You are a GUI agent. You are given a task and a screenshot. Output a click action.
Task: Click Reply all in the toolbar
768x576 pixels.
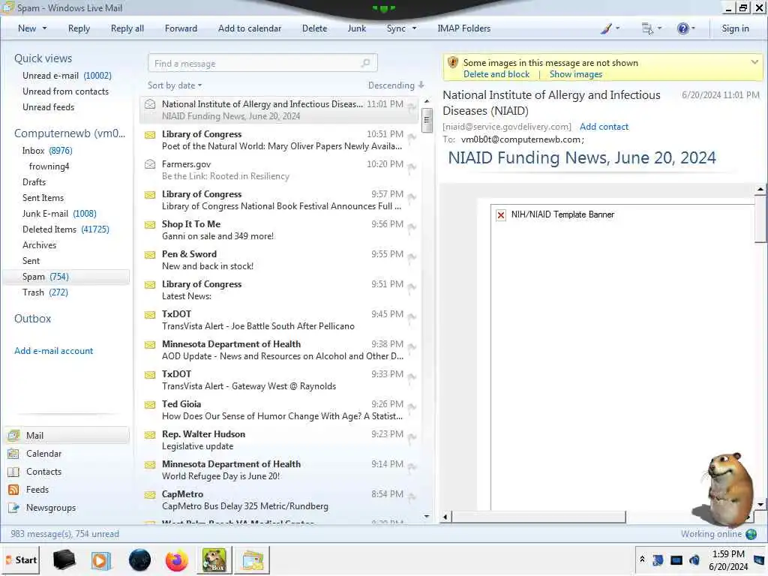pos(127,28)
